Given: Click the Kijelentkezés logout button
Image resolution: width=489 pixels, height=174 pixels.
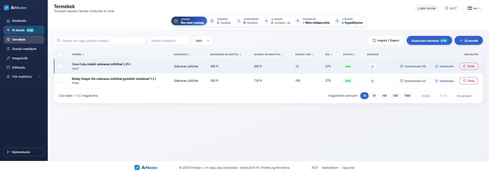Looking at the screenshot, I should (x=24, y=152).
